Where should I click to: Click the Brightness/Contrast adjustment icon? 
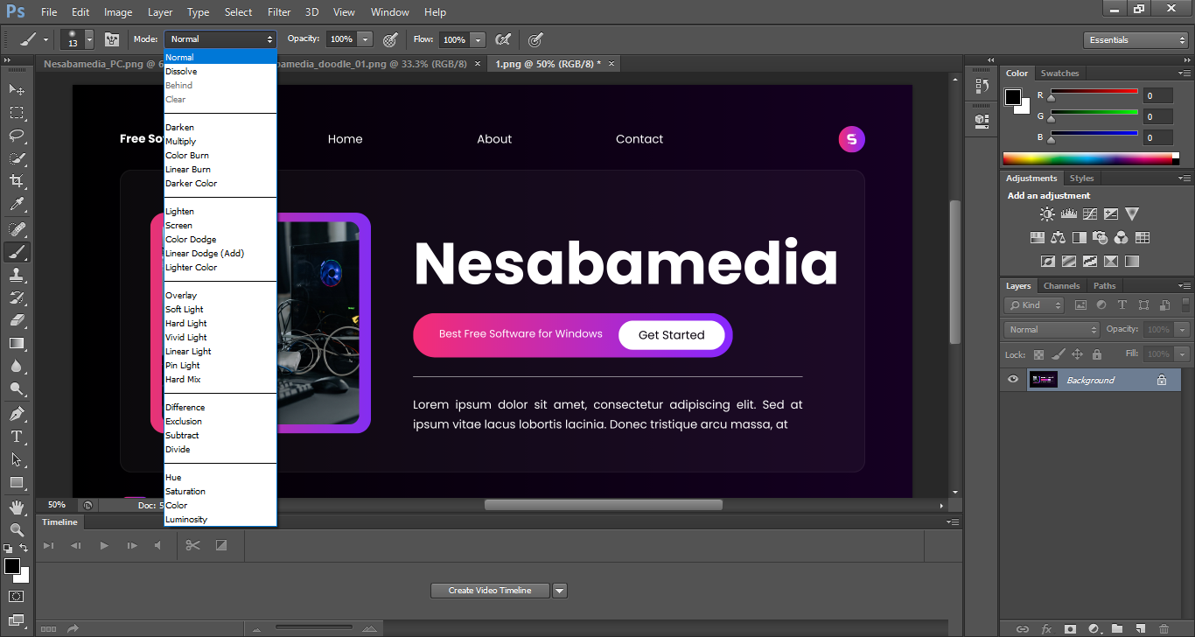point(1047,213)
